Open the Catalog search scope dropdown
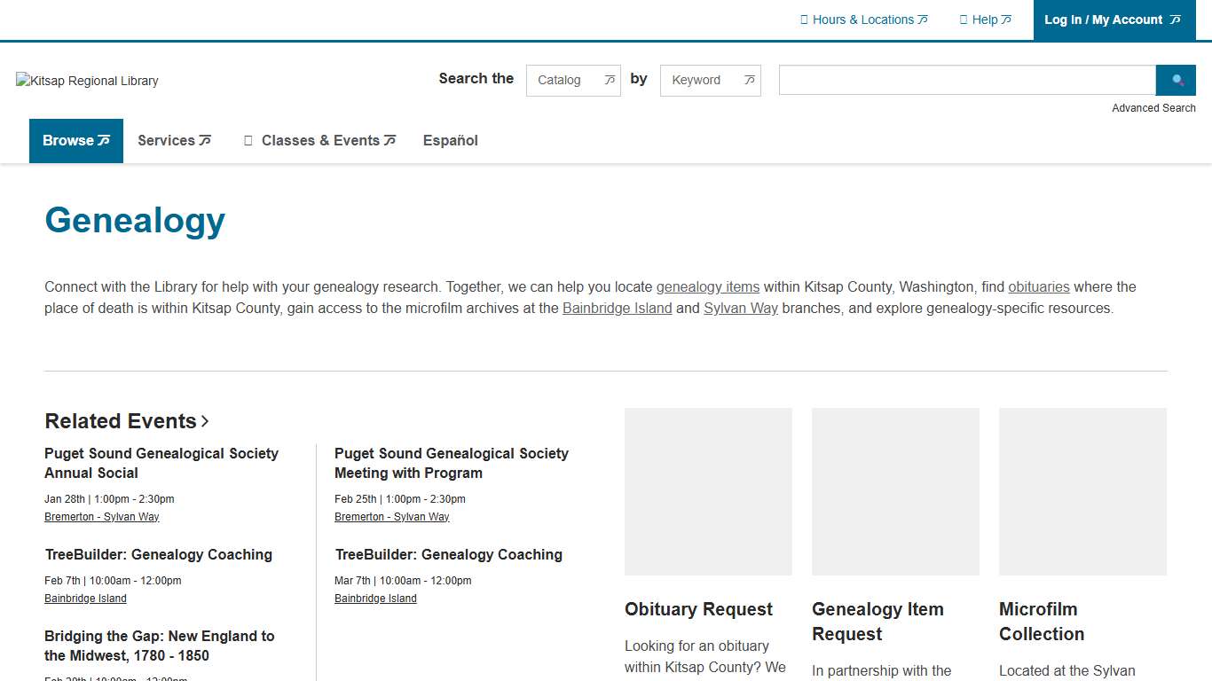Screen dimensions: 1212x681 pos(573,80)
